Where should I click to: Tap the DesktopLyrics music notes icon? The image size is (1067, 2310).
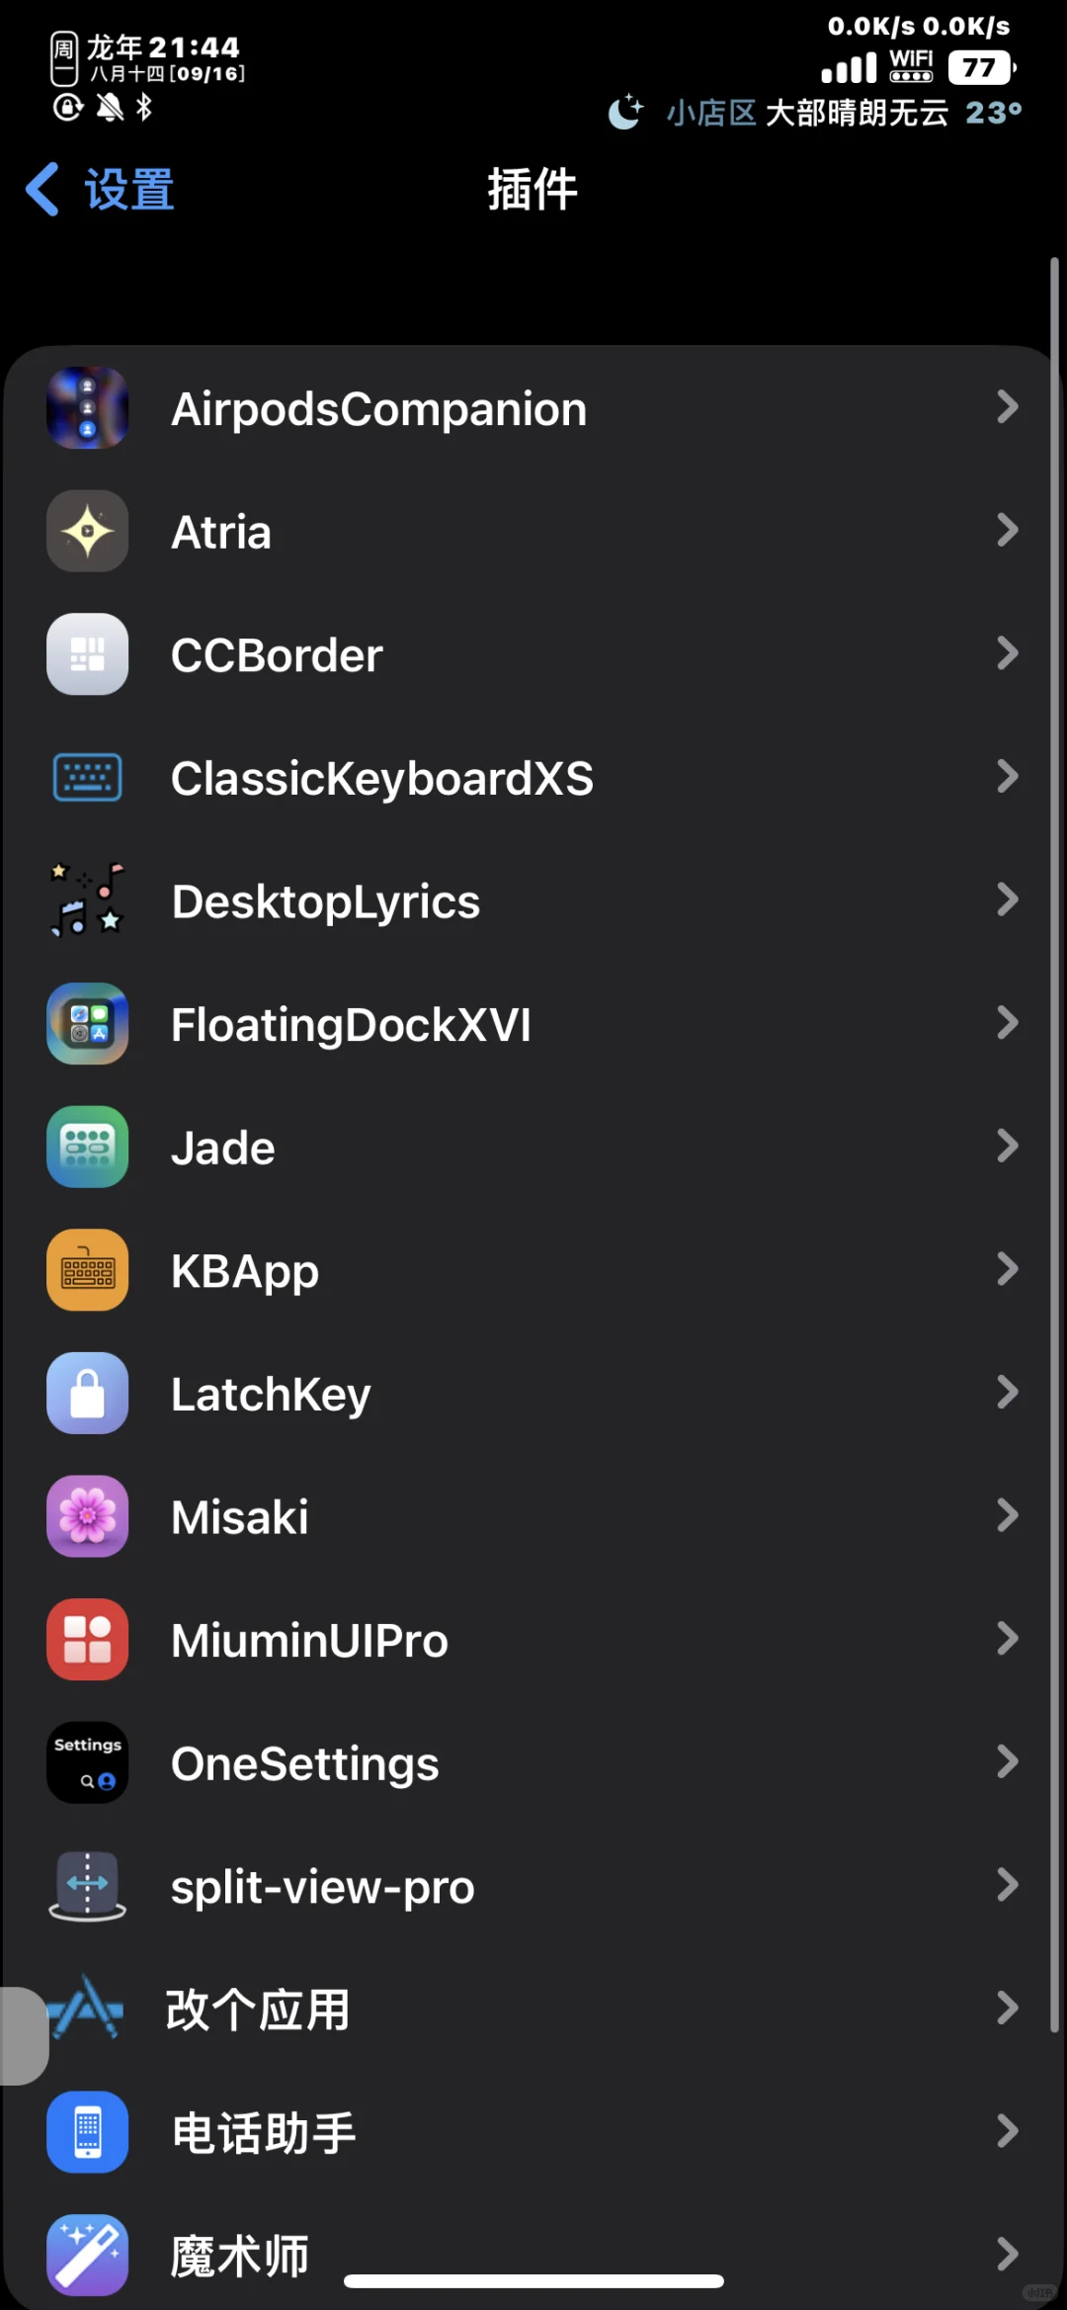(87, 900)
